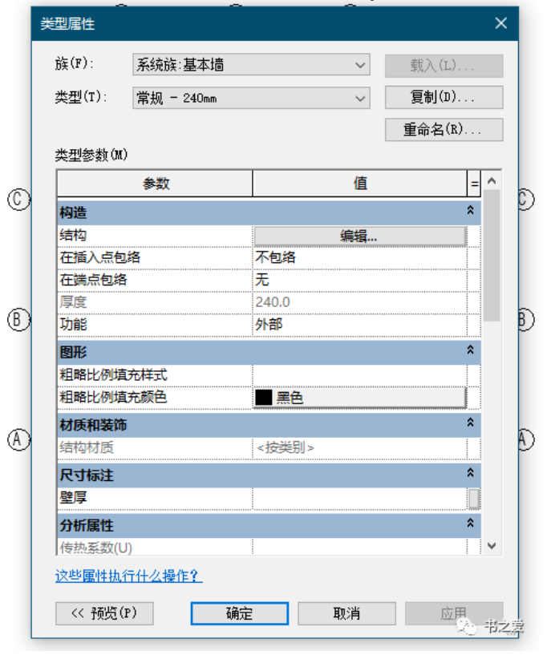Click grid bubble C left of the dialog
Image resolution: width=555 pixels, height=655 pixels.
18,200
